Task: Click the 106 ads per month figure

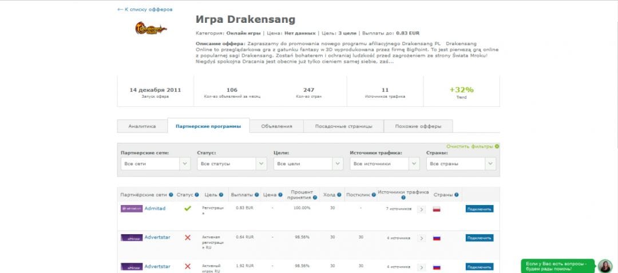Action: [x=232, y=90]
